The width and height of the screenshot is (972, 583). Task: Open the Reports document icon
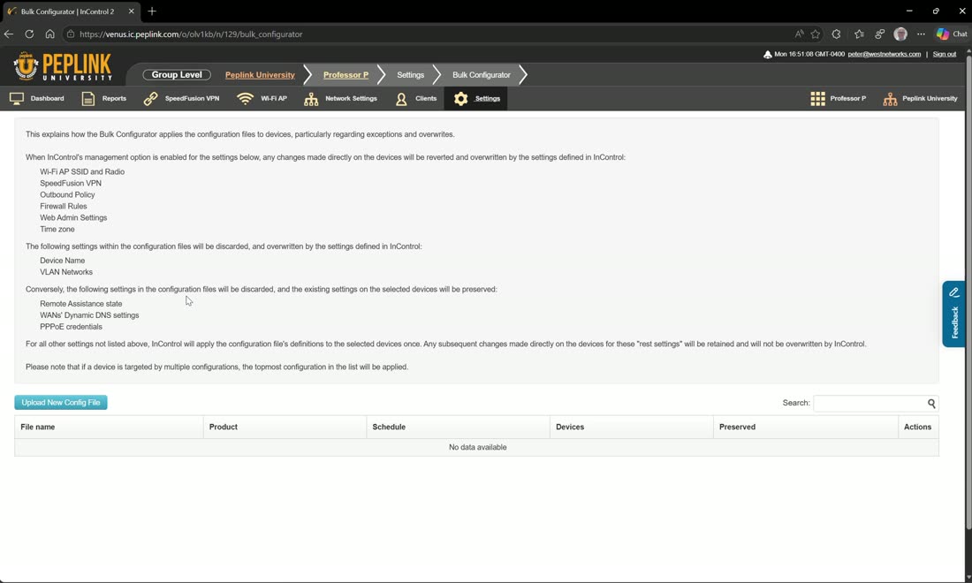[x=88, y=99]
